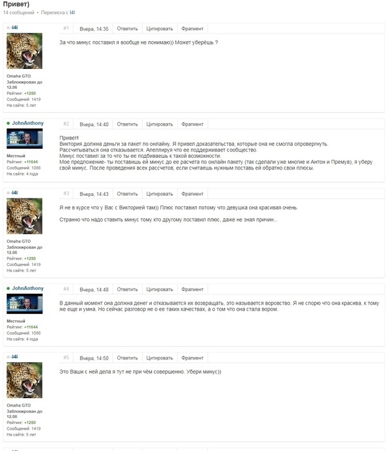Image resolution: width=386 pixels, height=451 pixels.
Task: Click leopard avatar on message #5
Action: (24, 380)
